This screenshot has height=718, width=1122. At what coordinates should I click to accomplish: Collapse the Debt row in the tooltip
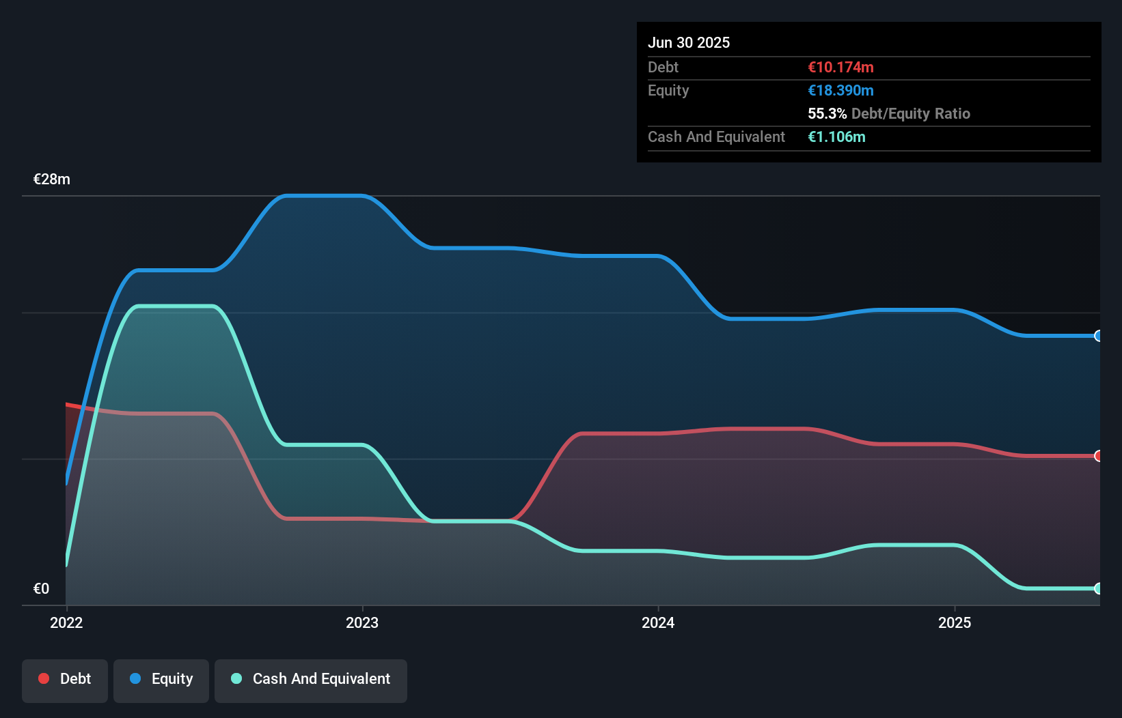click(663, 67)
